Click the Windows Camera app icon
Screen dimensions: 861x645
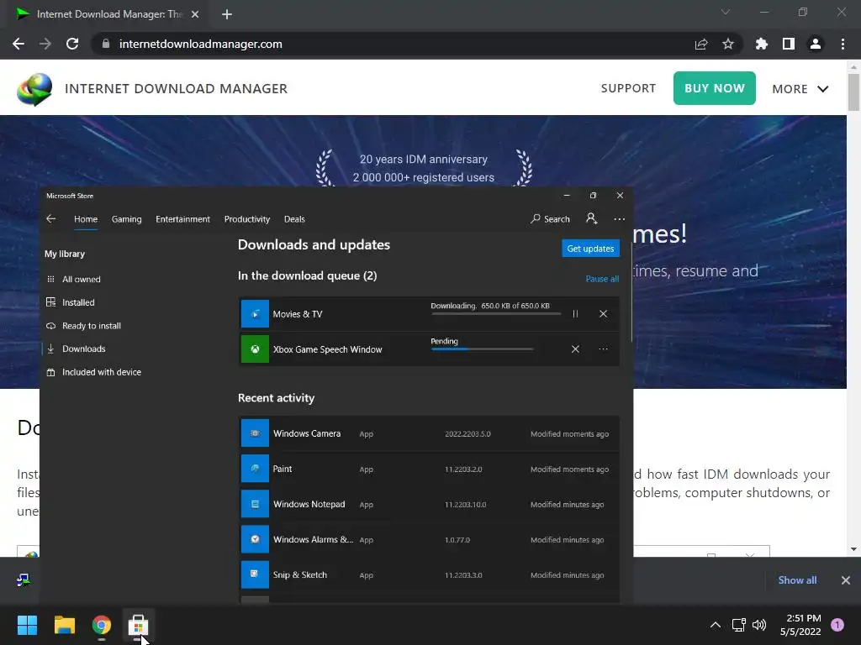255,433
